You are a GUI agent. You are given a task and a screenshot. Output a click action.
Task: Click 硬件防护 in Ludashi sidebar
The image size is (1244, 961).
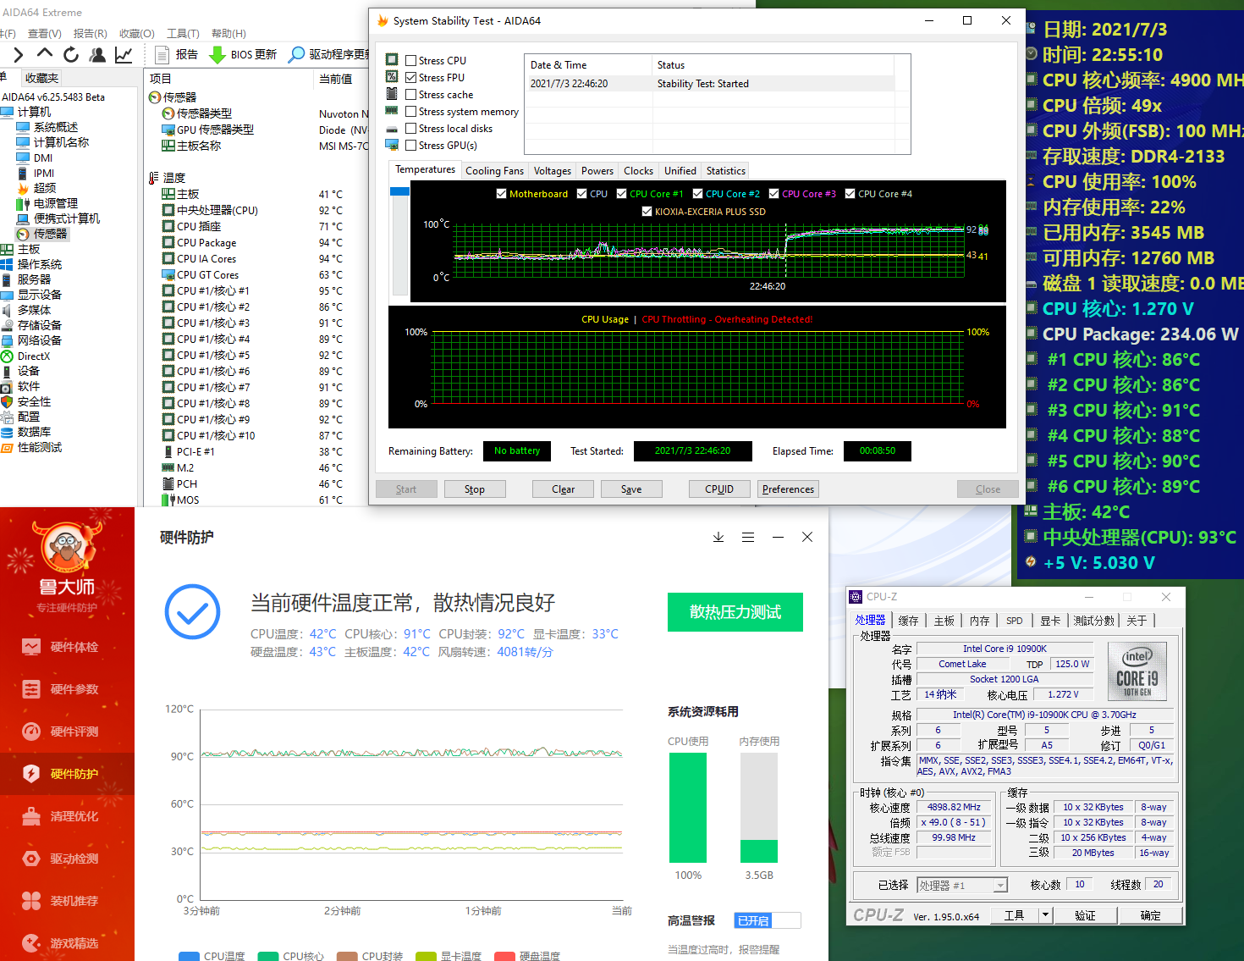[x=67, y=774]
